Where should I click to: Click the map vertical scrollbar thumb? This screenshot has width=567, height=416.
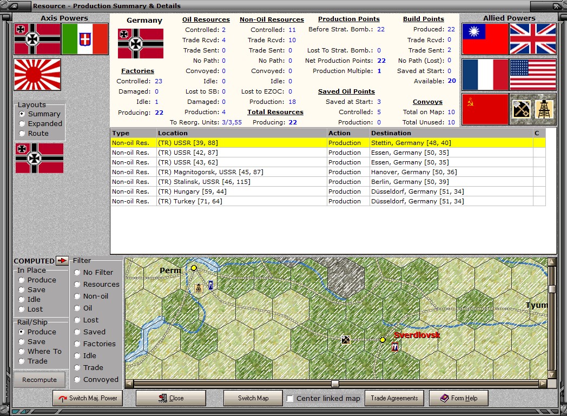[552, 289]
